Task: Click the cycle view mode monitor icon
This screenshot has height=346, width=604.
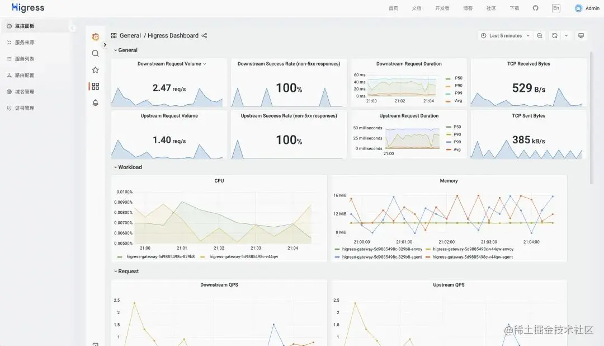Action: [581, 35]
